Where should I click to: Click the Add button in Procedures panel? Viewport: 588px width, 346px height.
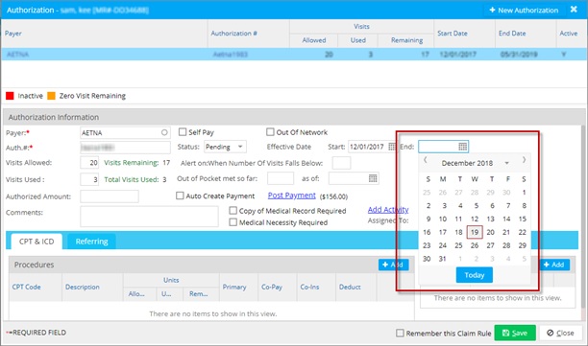[393, 265]
